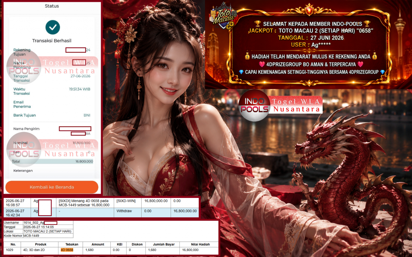Click the Withdraw type cell

tap(124, 211)
